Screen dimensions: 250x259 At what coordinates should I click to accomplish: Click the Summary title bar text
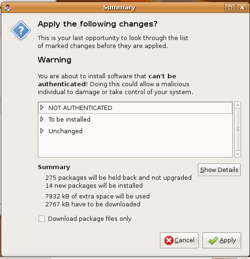pos(119,7)
